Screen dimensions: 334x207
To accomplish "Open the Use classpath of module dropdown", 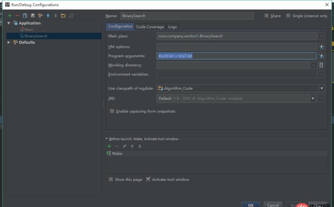I will 321,88.
